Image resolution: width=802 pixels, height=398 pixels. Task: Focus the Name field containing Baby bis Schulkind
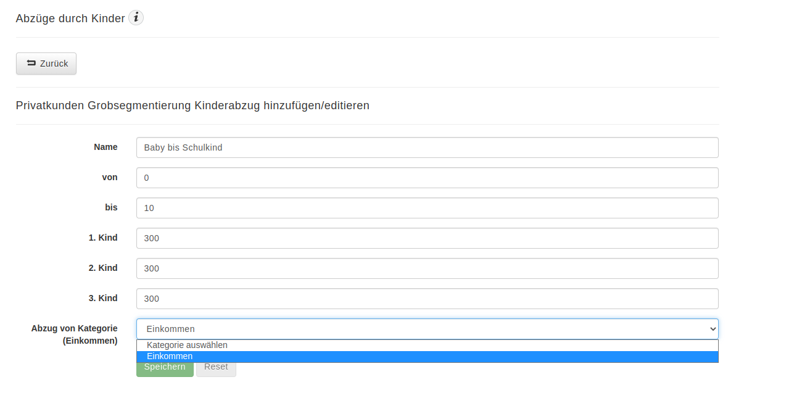click(x=427, y=147)
